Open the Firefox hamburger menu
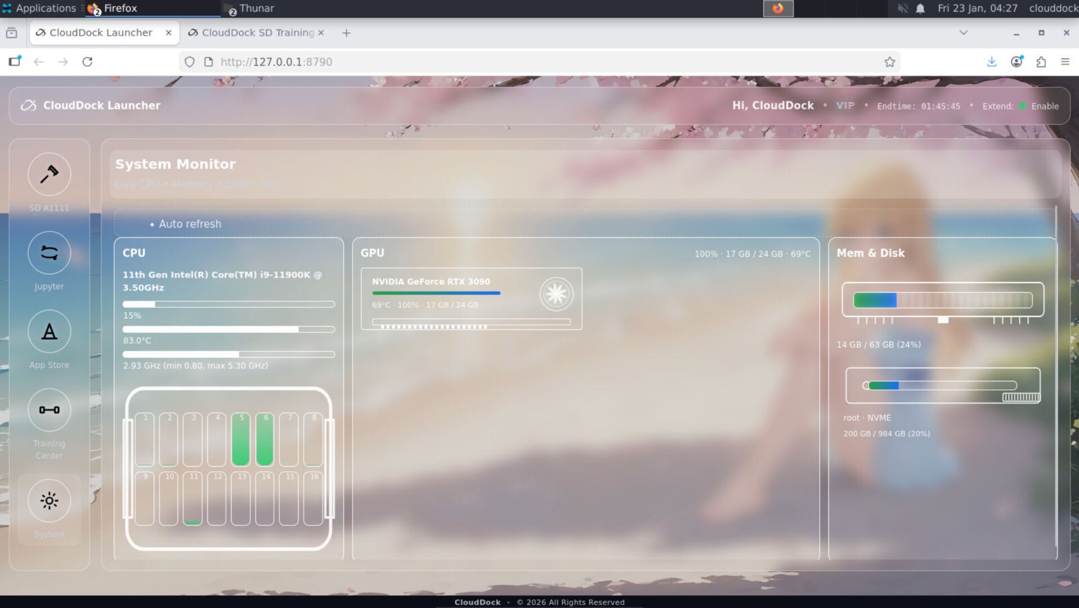Image resolution: width=1079 pixels, height=608 pixels. point(1065,62)
